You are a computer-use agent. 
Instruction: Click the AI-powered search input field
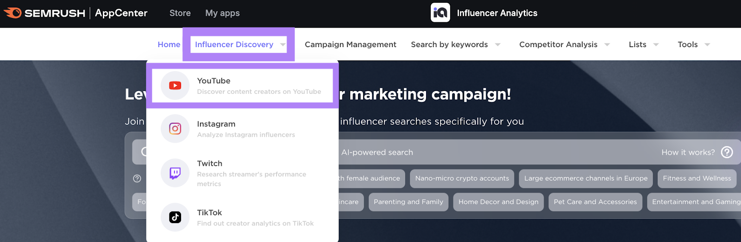click(x=486, y=152)
